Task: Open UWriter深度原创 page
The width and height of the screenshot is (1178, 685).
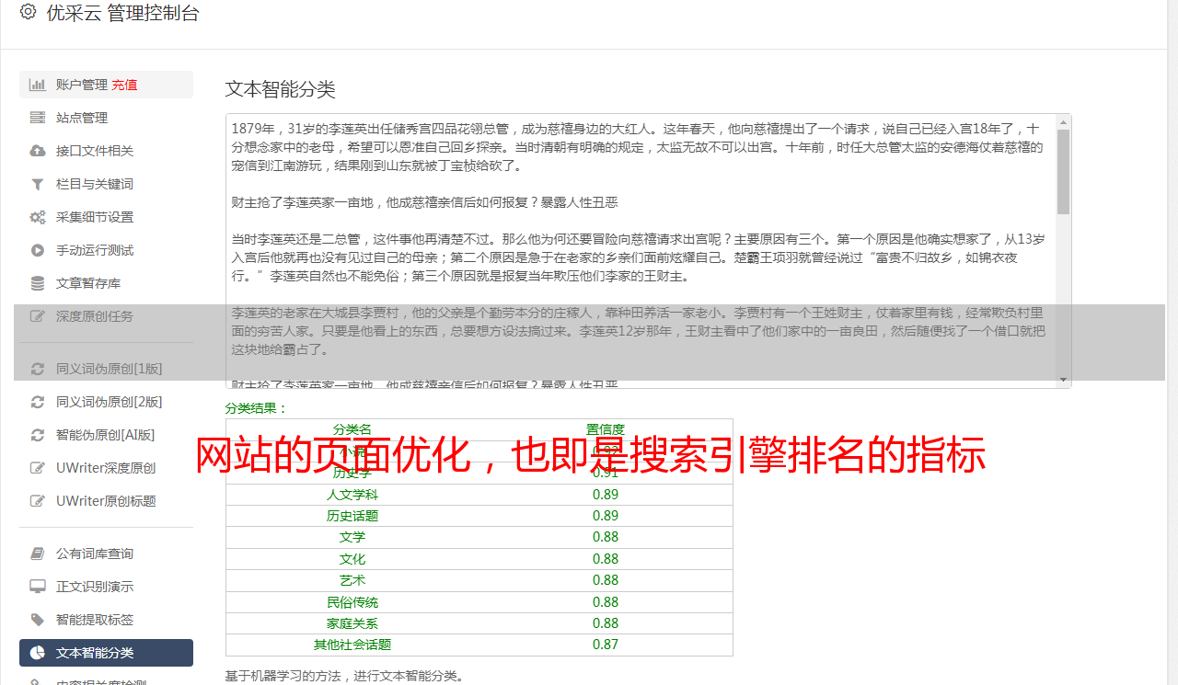Action: click(x=106, y=468)
